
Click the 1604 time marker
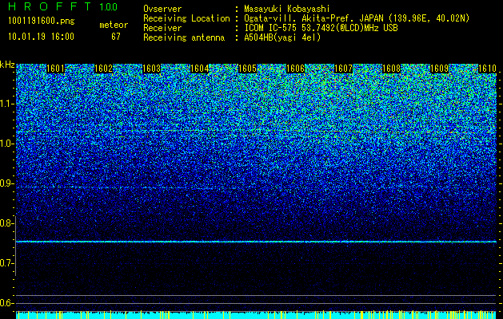[200, 69]
